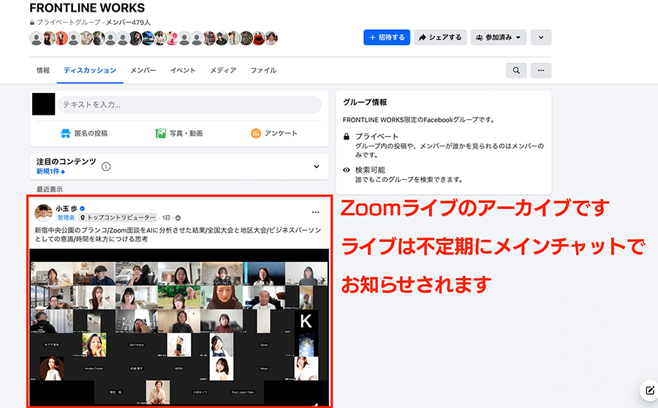Open the post's three-dot options menu

315,212
